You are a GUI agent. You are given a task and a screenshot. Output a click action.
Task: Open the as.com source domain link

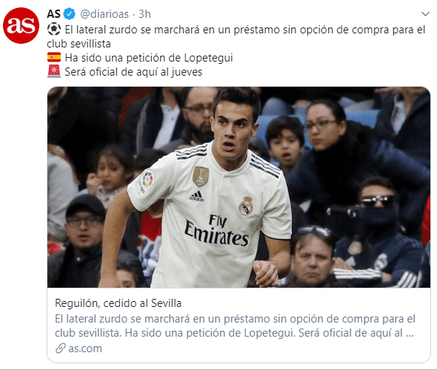click(x=85, y=348)
